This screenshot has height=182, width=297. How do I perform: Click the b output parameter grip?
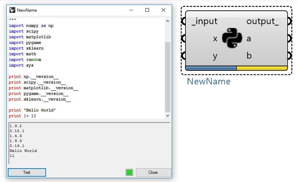coord(289,56)
